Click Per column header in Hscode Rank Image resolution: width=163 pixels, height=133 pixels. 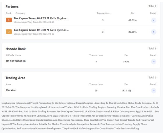(126, 55)
